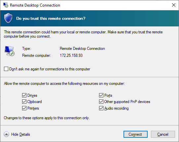
Task: Uncheck the Ports resource checkbox
Action: [101, 95]
